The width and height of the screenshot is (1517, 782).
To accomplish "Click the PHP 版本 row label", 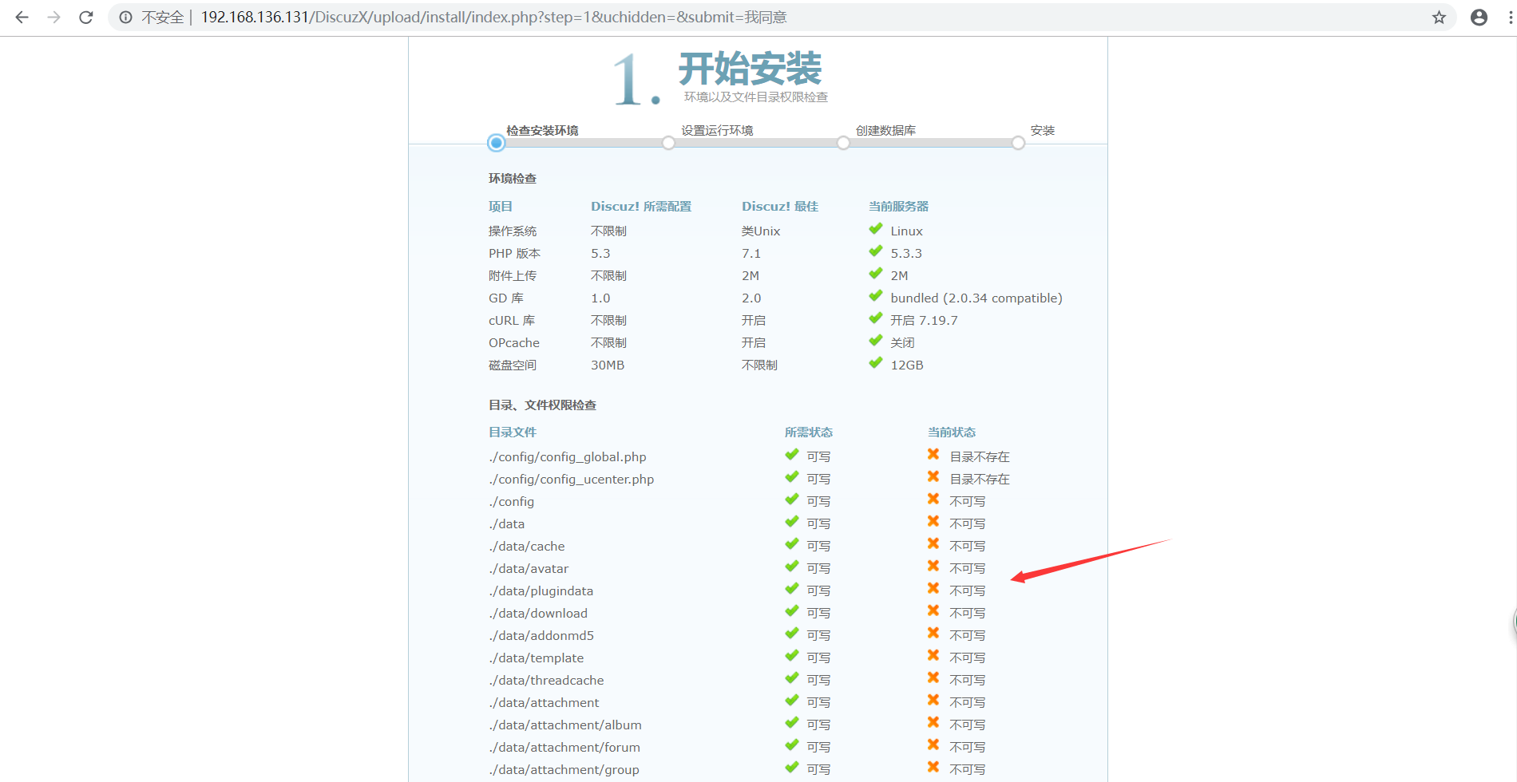I will point(515,254).
